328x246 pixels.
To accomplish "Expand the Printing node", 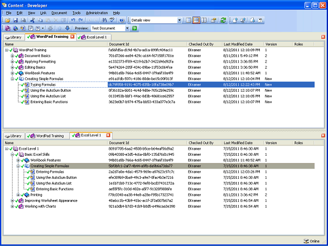I will pos(18,195).
